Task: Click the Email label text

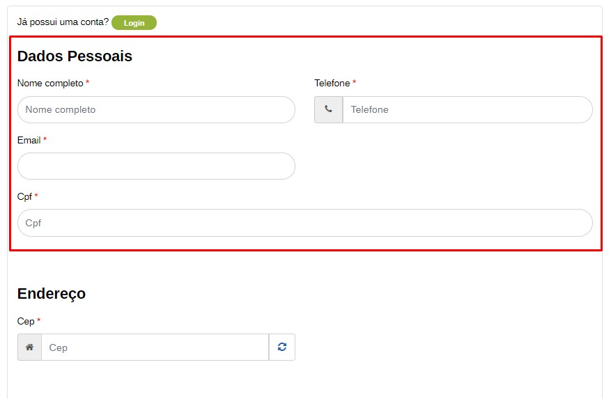Action: [29, 141]
